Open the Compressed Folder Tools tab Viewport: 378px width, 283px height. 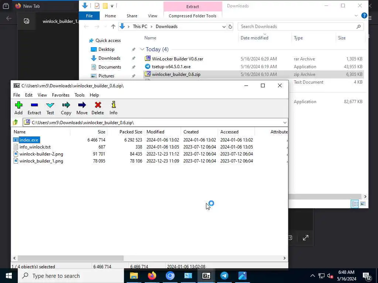tap(192, 16)
